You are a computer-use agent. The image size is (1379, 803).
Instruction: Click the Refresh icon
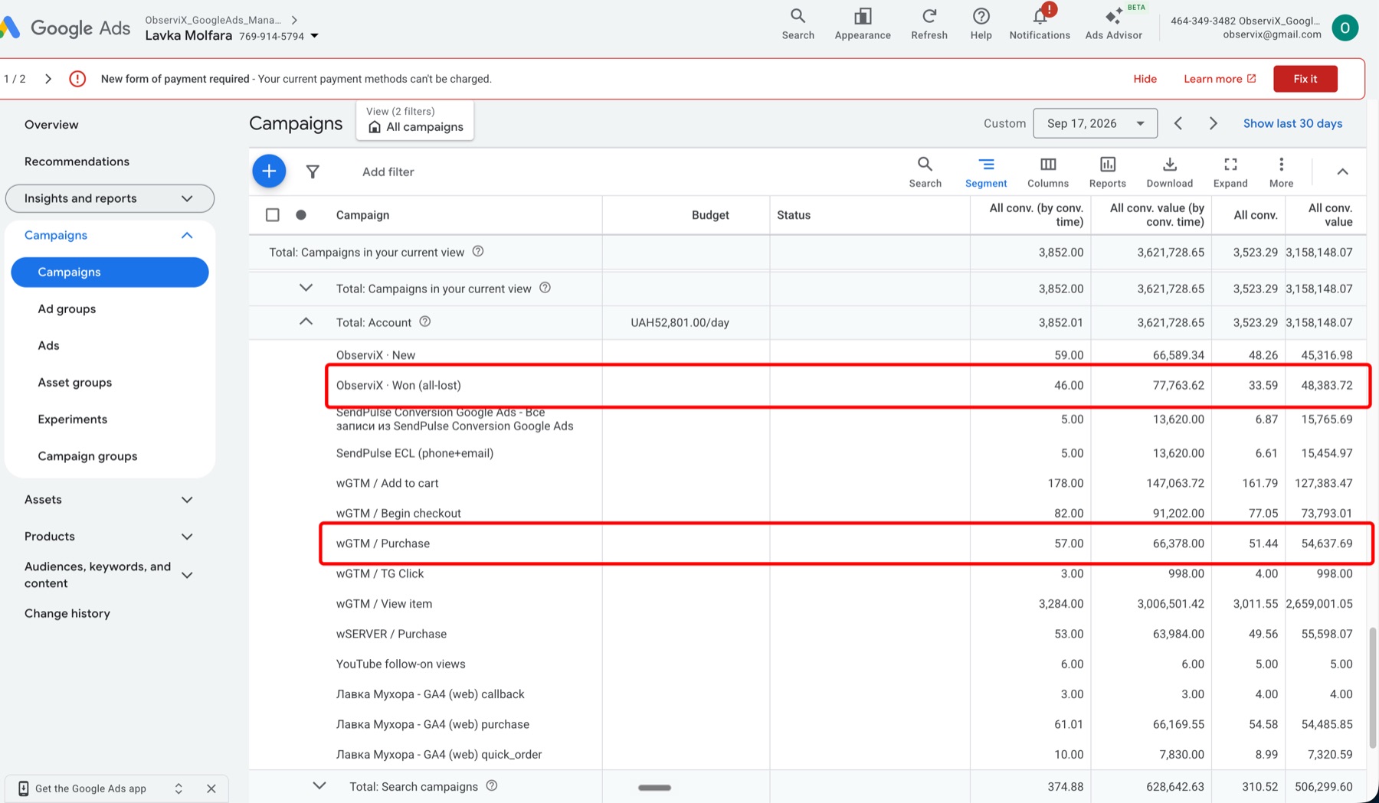[x=929, y=24]
